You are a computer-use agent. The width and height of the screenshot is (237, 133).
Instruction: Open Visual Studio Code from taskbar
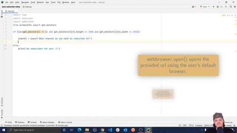[x=110, y=130]
